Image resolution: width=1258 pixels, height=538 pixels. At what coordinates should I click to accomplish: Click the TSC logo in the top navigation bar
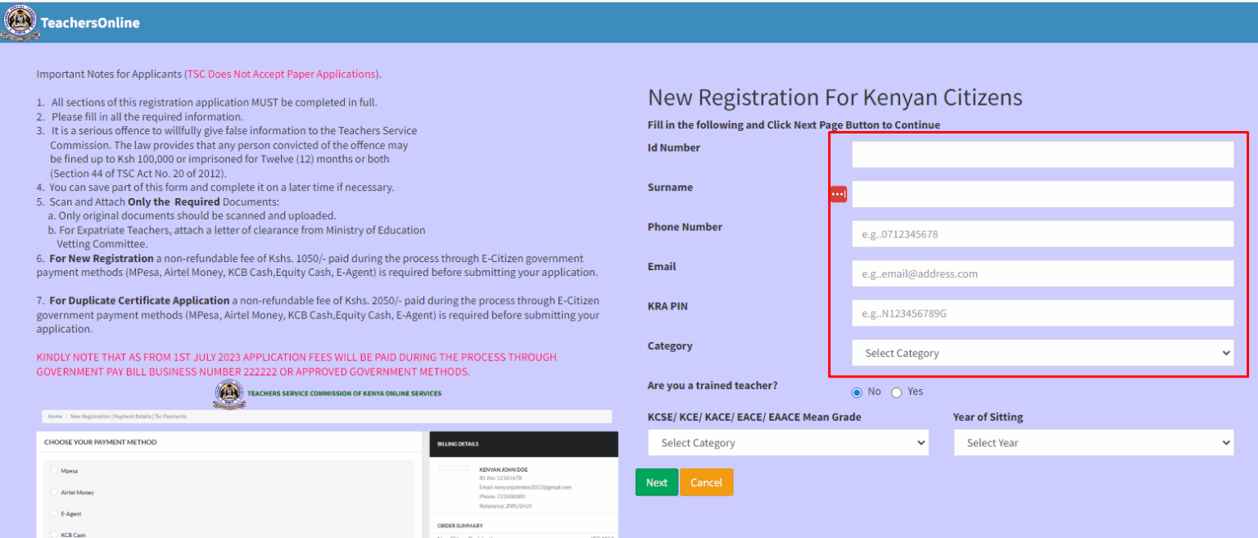pos(20,22)
